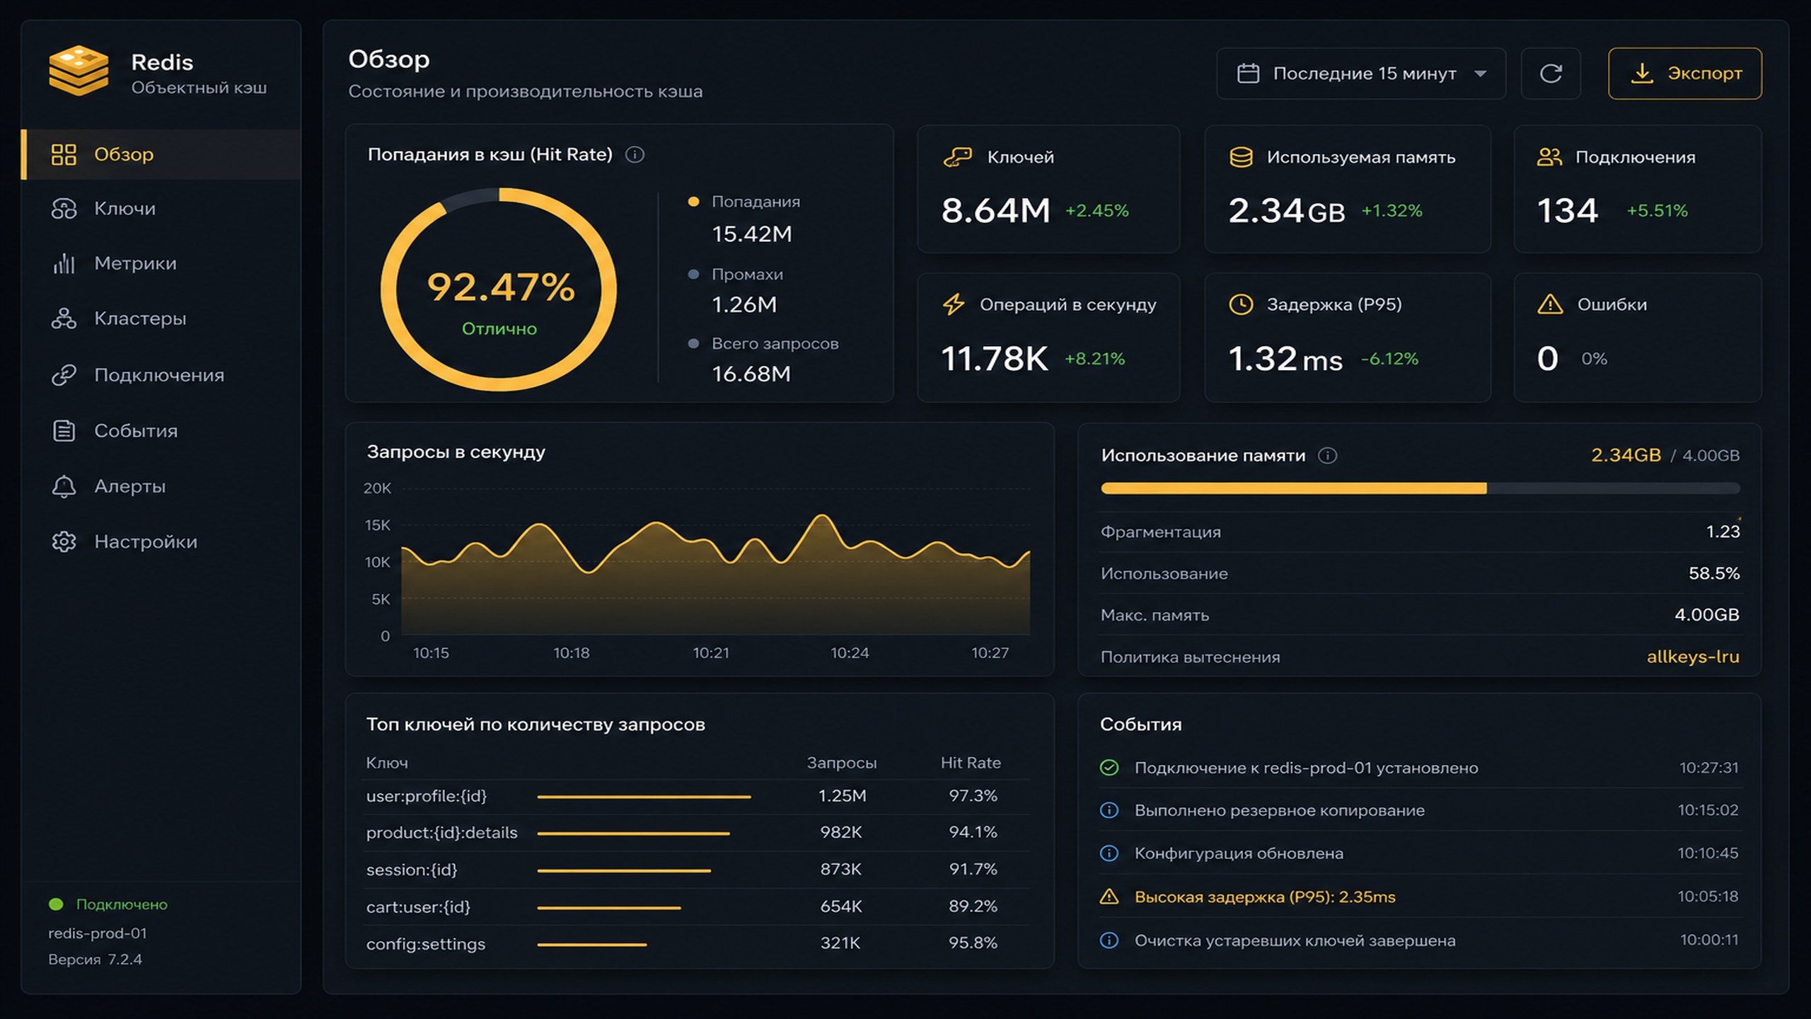Click the database icon in Используемая память card
Viewport: 1811px width, 1019px height.
pos(1241,157)
